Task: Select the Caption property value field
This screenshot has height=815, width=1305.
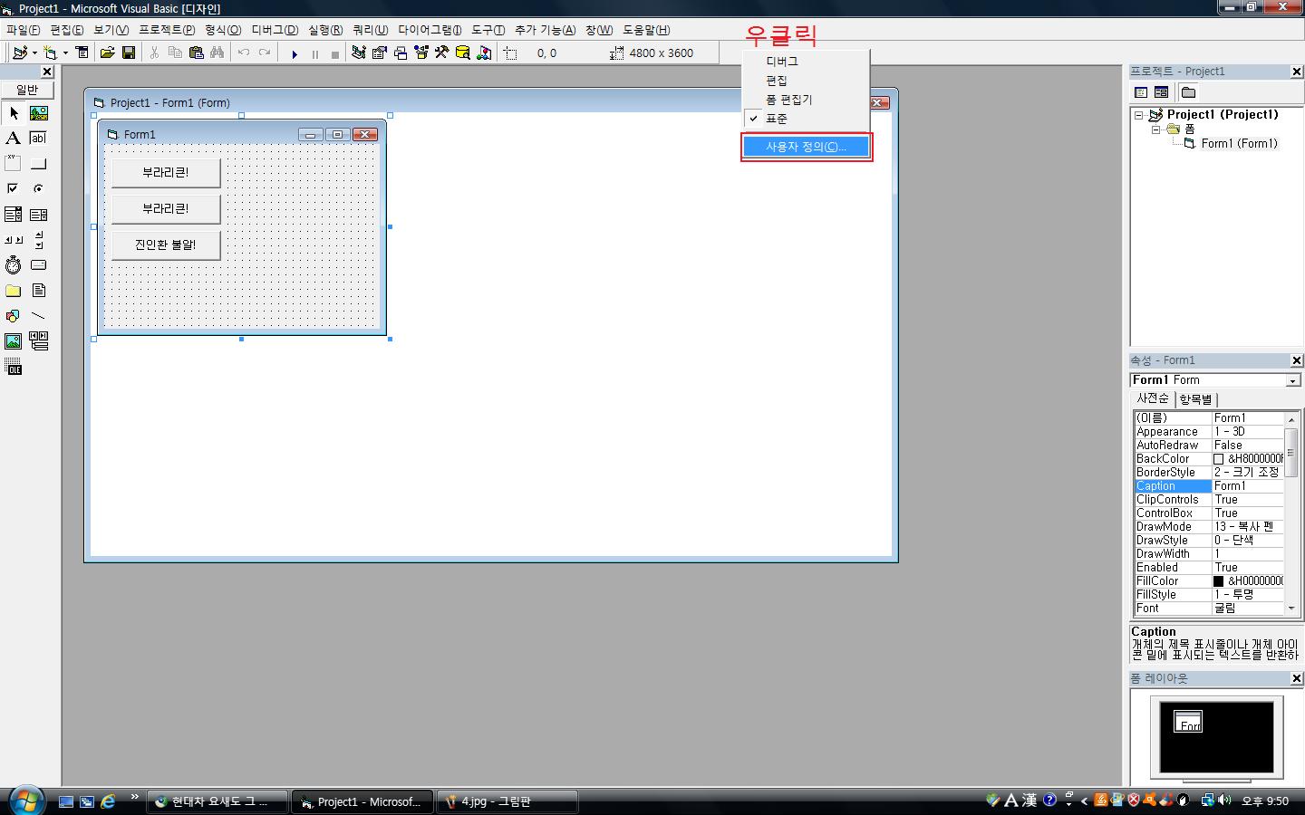Action: [1248, 486]
